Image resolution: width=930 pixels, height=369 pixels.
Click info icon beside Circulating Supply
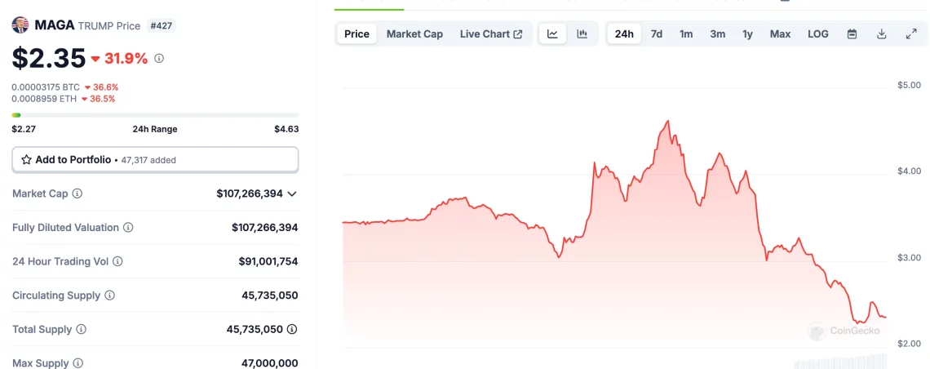point(109,296)
